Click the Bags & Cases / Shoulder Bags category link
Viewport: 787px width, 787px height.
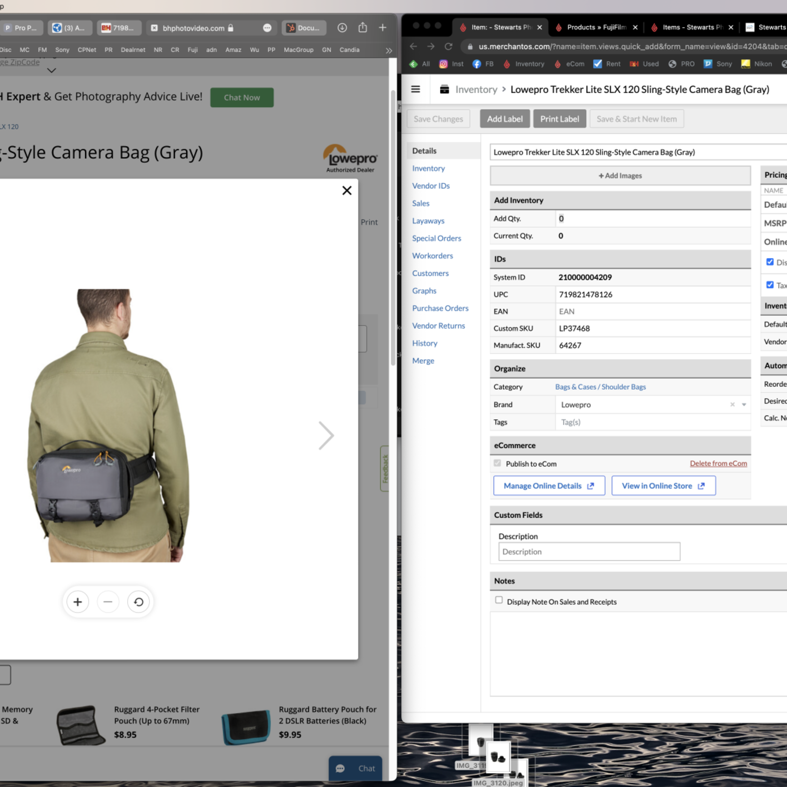[600, 387]
